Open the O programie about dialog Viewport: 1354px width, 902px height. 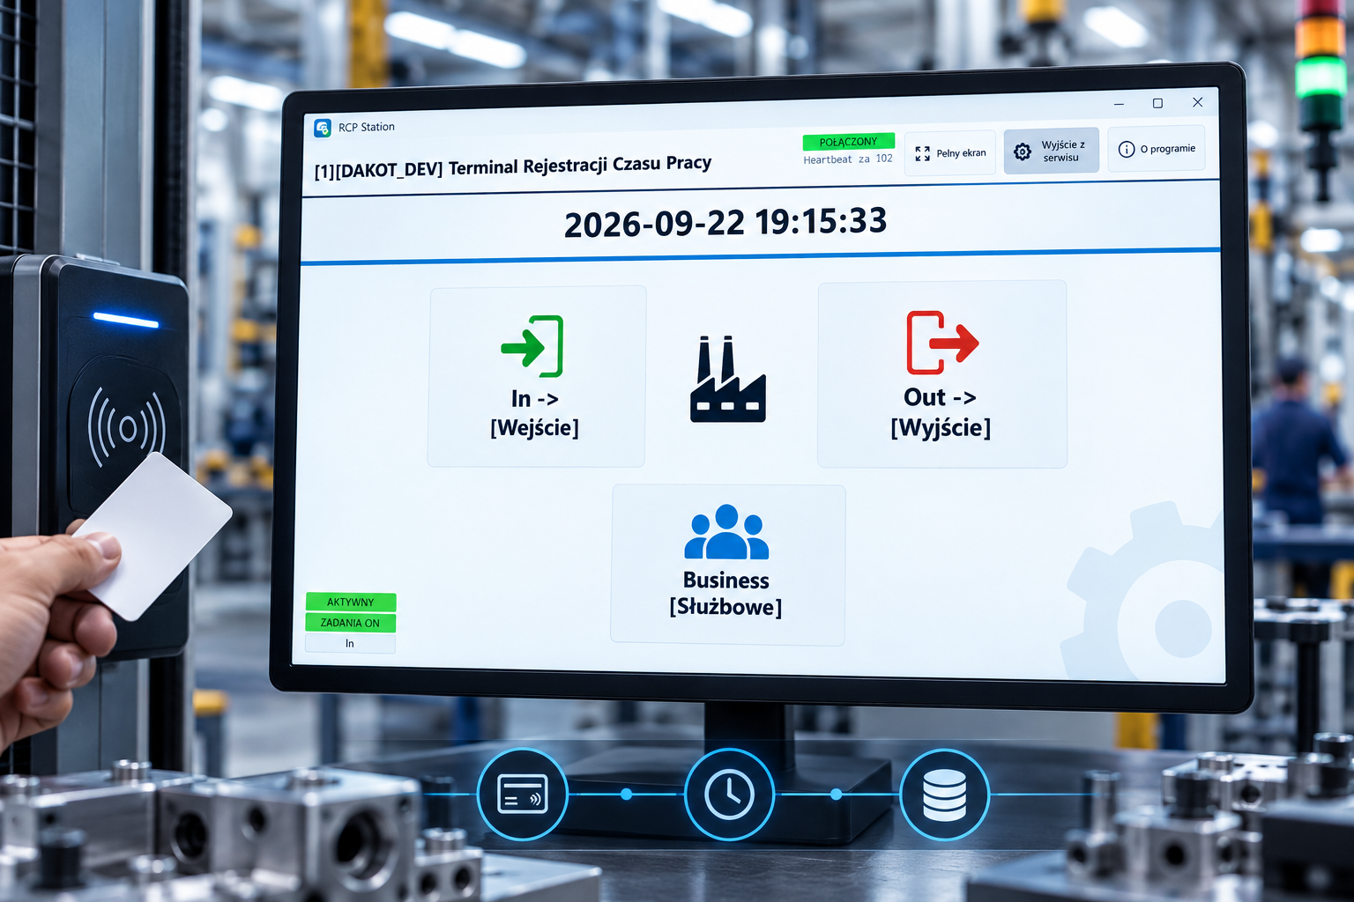pos(1157,149)
